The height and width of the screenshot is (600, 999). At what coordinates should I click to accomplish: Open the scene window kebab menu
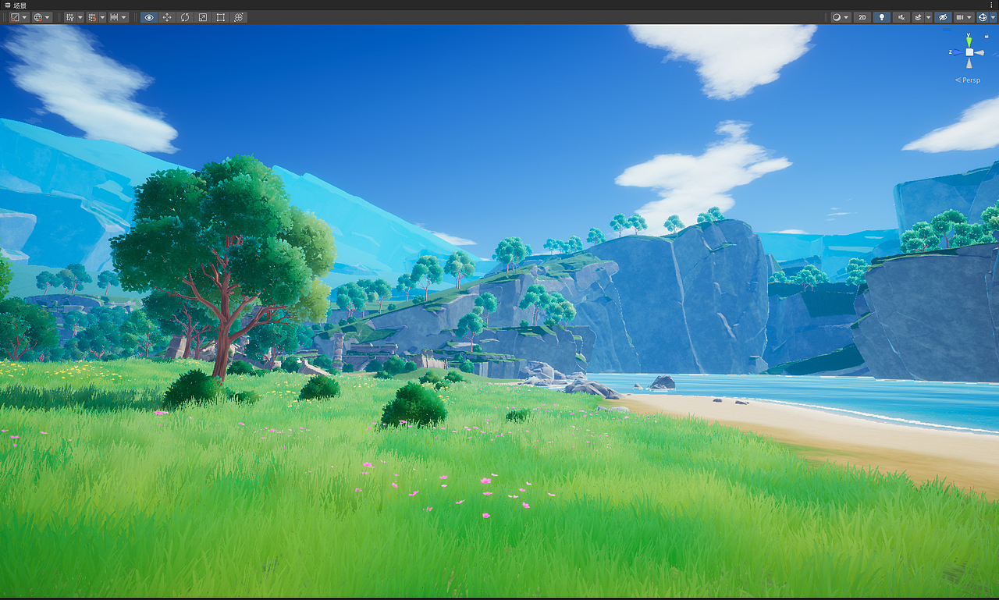991,5
